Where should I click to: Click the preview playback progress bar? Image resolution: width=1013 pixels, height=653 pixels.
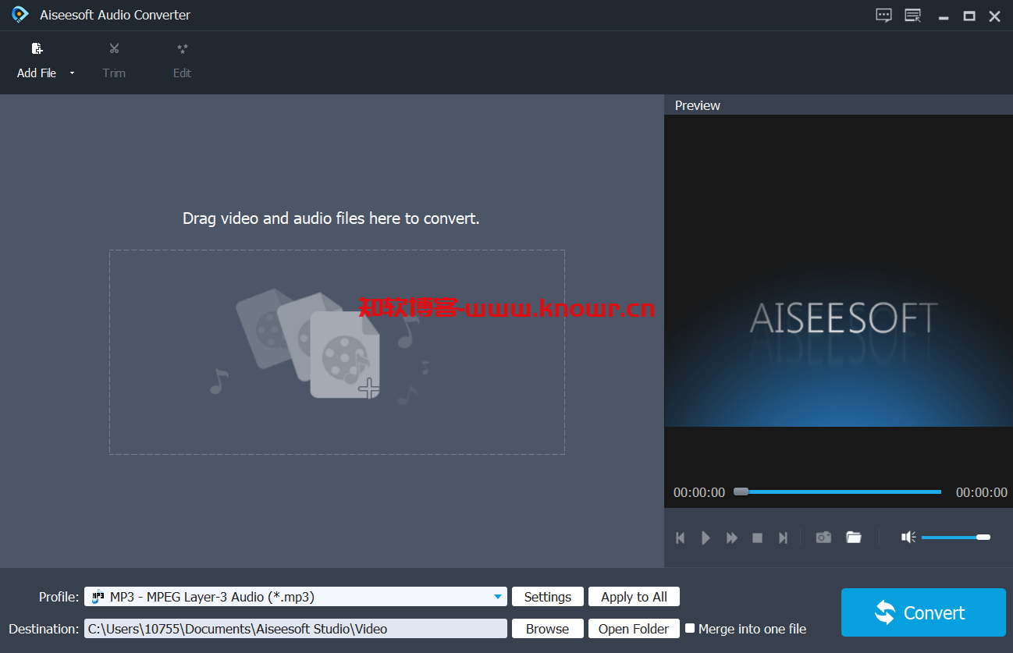(x=837, y=492)
